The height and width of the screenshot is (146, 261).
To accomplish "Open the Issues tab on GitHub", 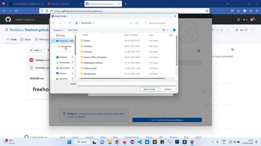I will [x=26, y=39].
